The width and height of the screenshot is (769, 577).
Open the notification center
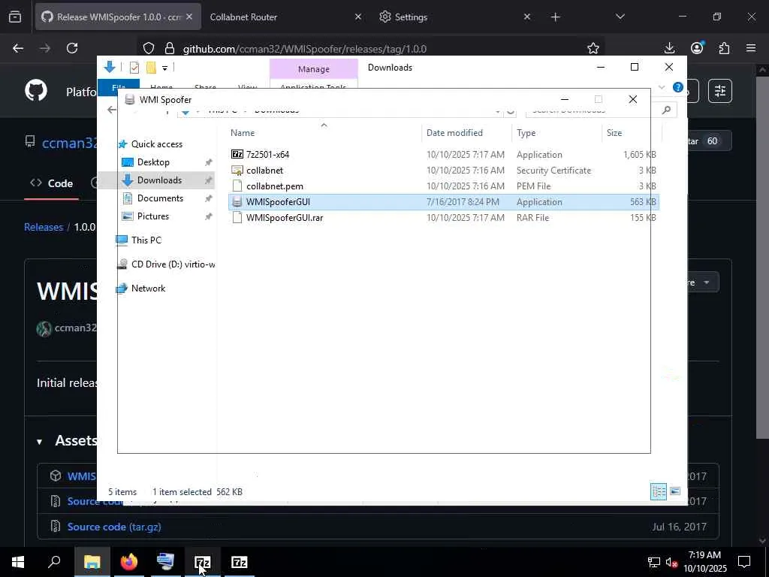click(x=744, y=562)
